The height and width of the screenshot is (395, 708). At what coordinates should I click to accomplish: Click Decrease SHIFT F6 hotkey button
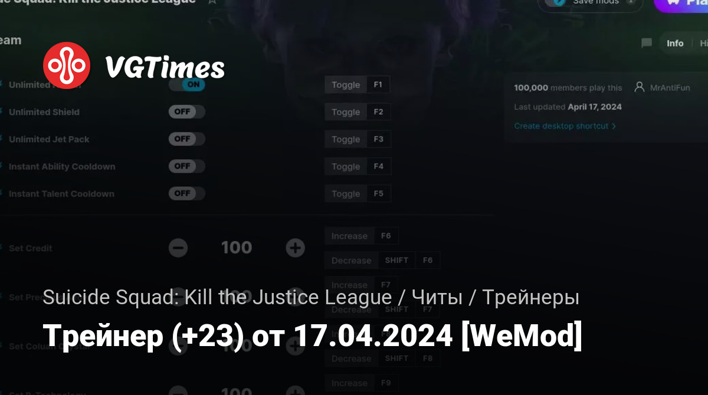(382, 260)
